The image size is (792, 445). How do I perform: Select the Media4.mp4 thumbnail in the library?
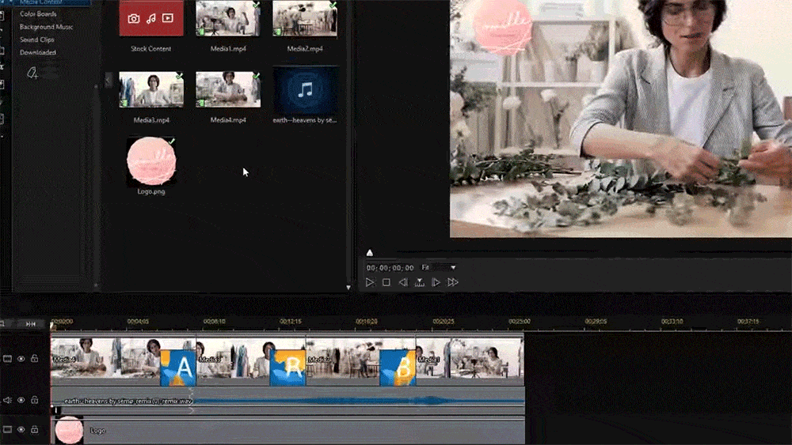click(x=228, y=89)
